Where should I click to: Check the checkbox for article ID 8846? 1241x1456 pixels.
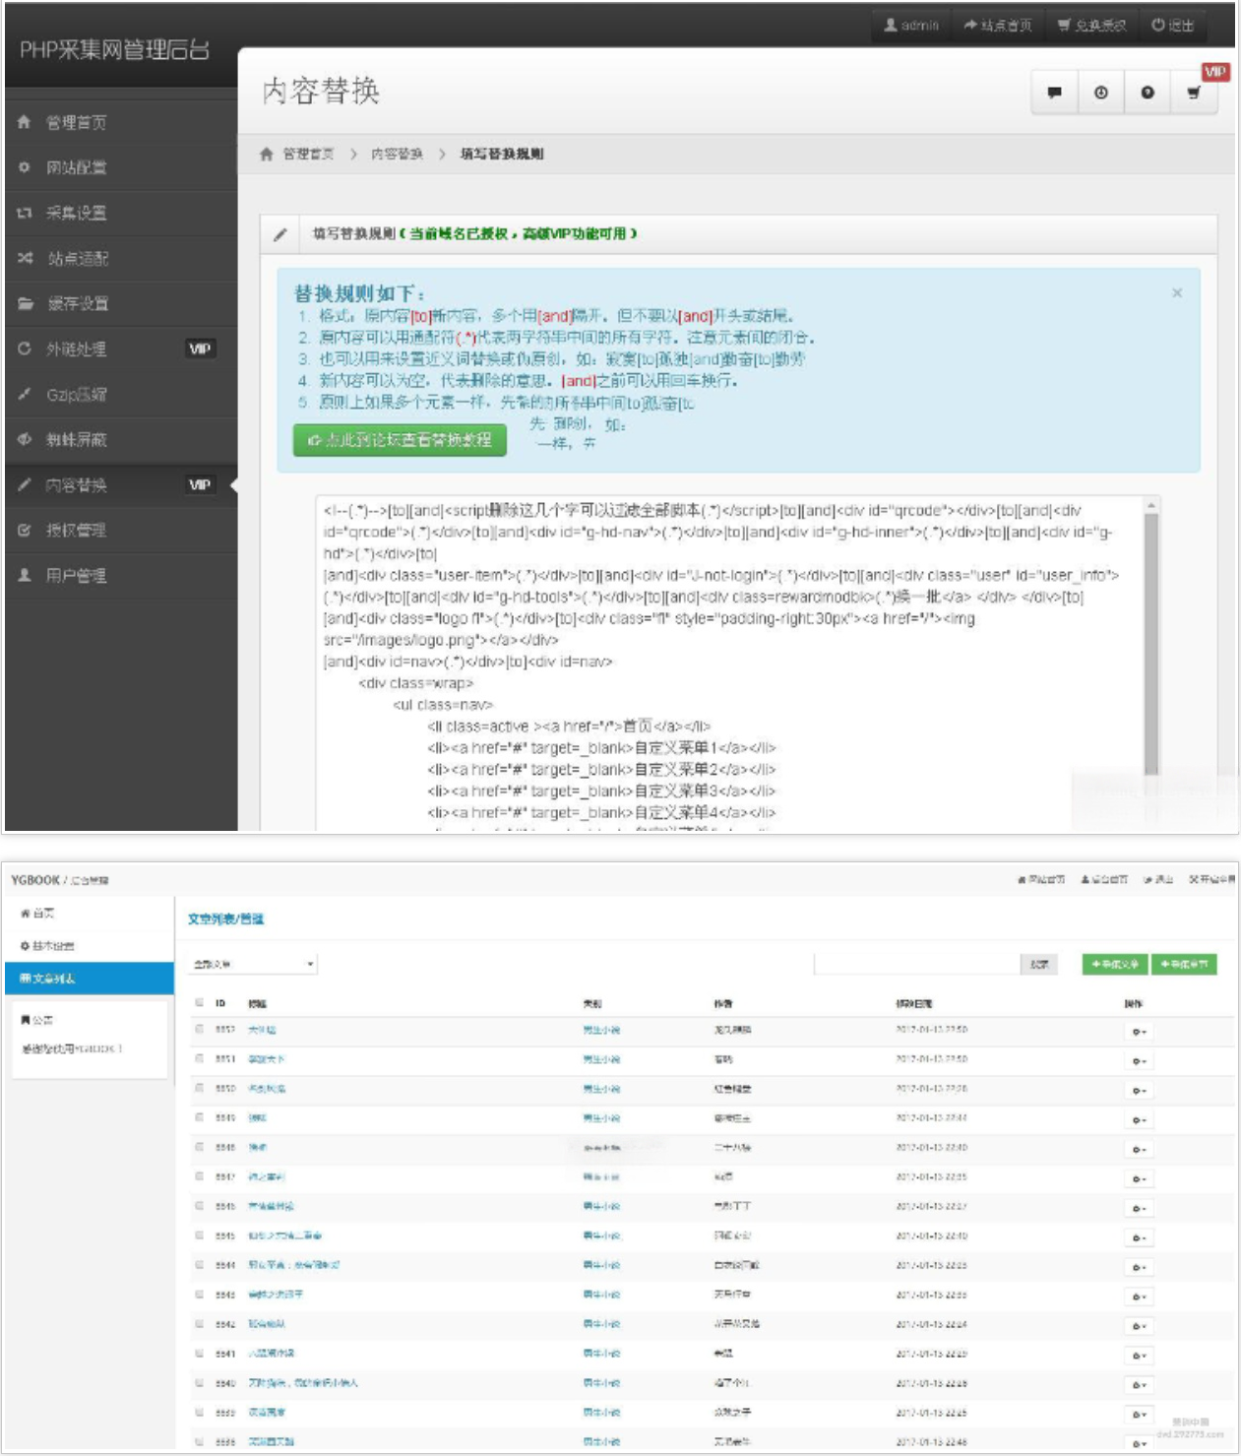click(200, 1206)
